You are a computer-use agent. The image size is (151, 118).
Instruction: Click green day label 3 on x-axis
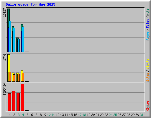(19, 115)
